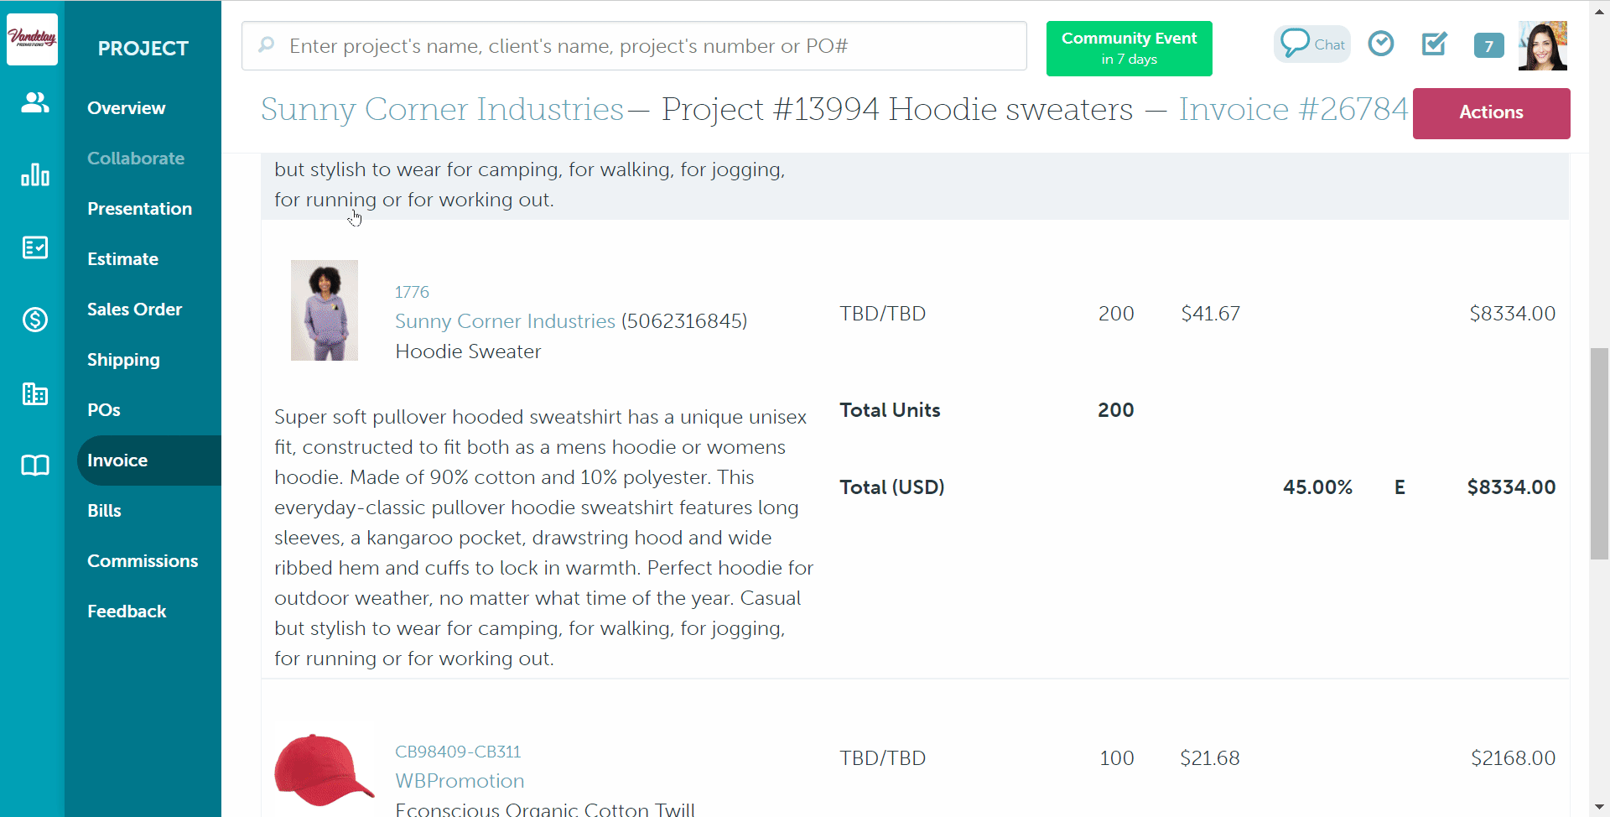Open the notifications badge showing 7

(x=1488, y=45)
